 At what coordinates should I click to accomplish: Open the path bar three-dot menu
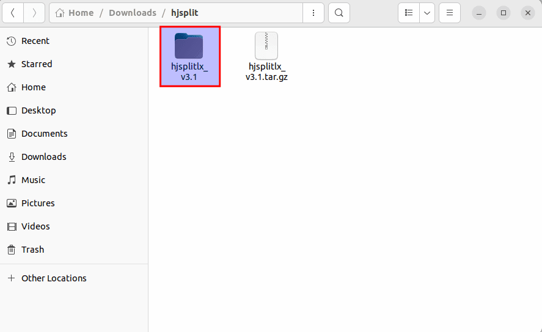click(x=313, y=13)
